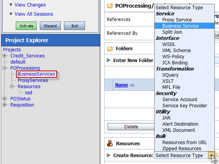Expand the Create Resource triangle
The image size is (219, 164).
coord(108,155)
